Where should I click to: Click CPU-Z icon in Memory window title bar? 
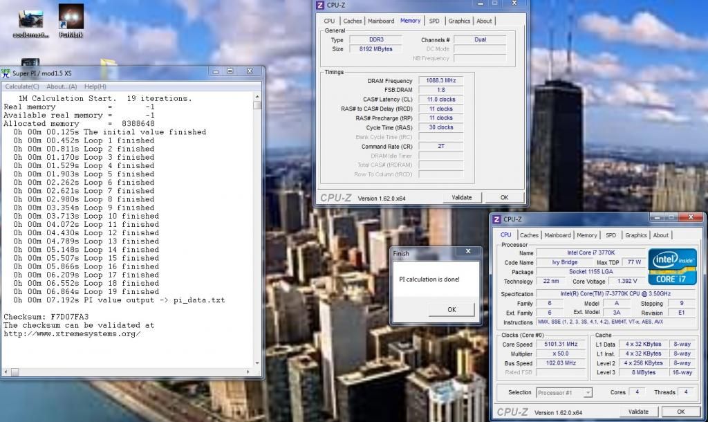click(319, 6)
